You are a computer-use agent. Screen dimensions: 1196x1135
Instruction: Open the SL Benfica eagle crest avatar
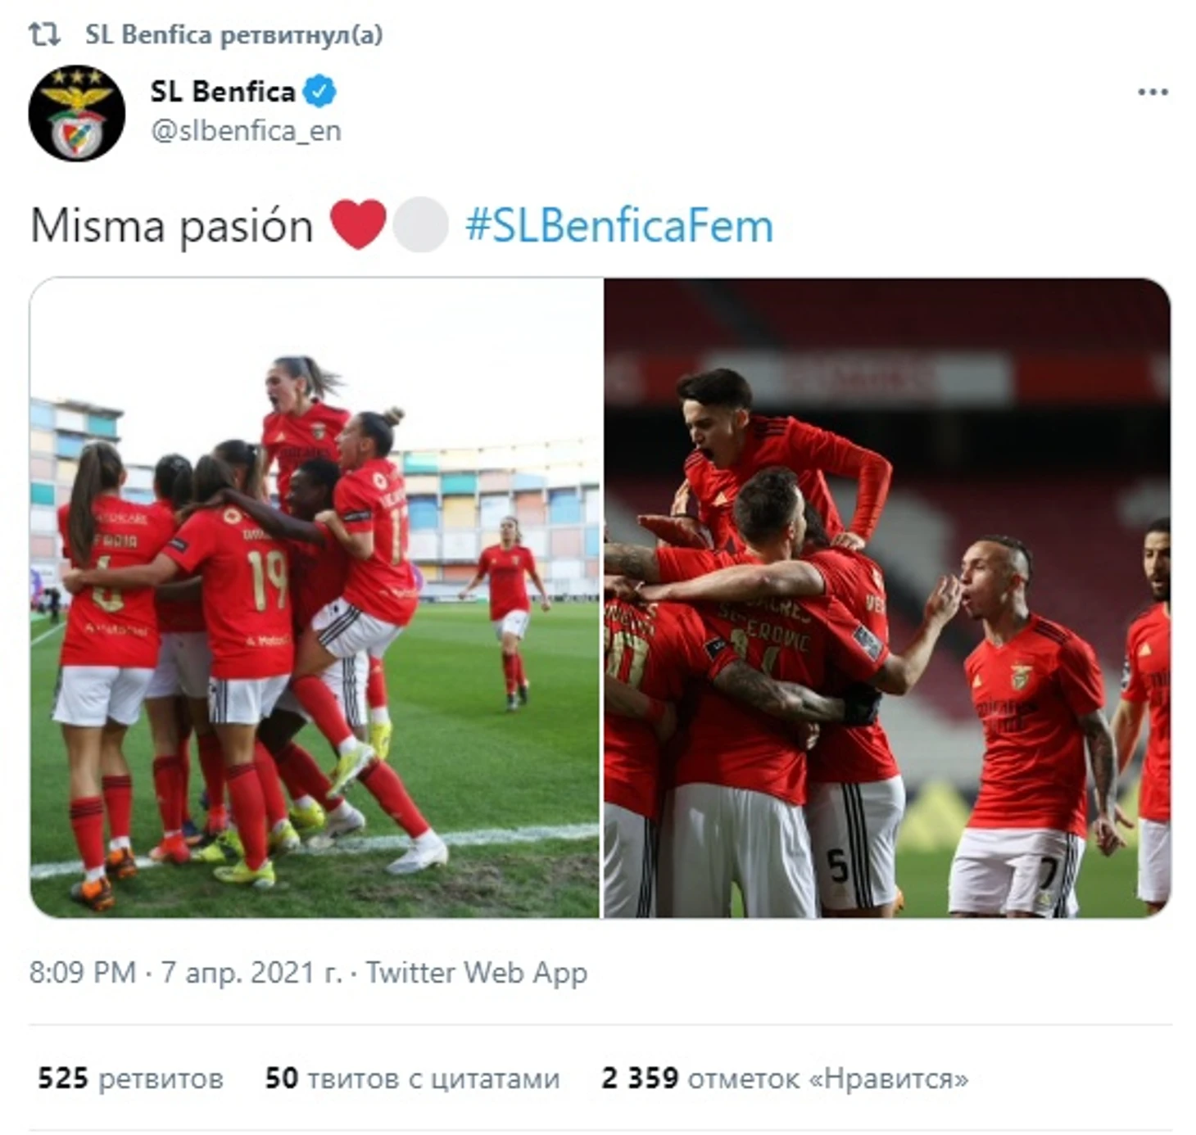click(x=77, y=113)
